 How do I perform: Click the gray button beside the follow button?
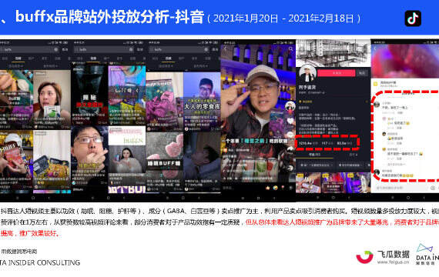[362, 73]
